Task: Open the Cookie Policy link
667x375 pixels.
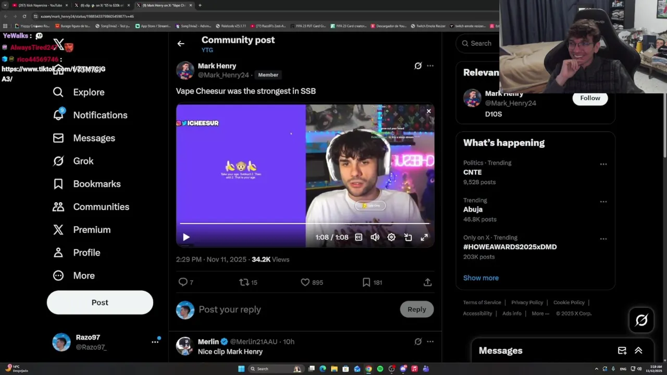Action: 569,303
